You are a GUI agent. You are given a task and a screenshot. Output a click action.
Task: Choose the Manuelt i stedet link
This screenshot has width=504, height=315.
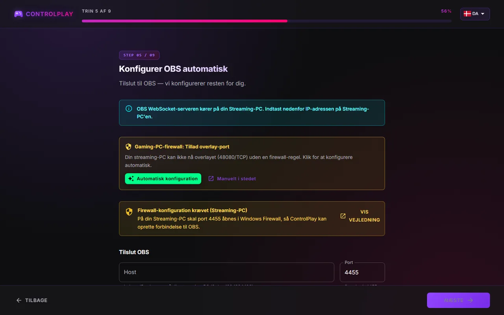(x=232, y=179)
